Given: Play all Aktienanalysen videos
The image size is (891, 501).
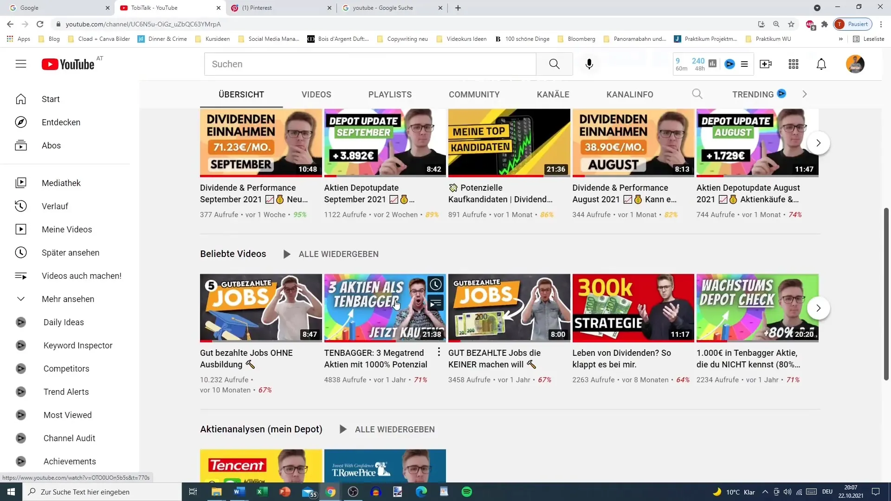Looking at the screenshot, I should pyautogui.click(x=387, y=429).
